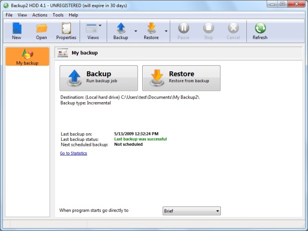Select the My backup job in the sidebar
The height and width of the screenshot is (231, 308).
28,57
